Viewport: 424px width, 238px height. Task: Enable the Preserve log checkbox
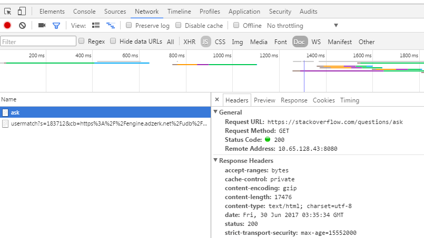[x=129, y=25]
